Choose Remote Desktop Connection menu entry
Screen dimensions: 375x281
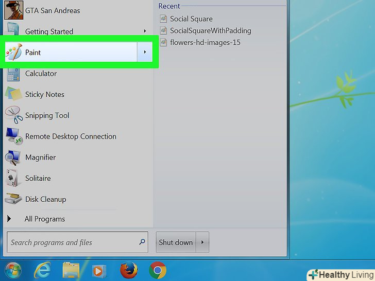(78, 136)
